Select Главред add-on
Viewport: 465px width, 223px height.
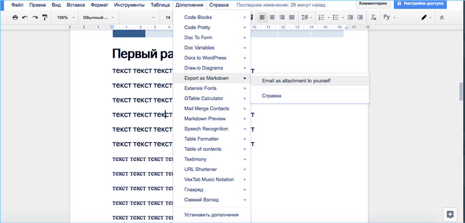point(212,189)
